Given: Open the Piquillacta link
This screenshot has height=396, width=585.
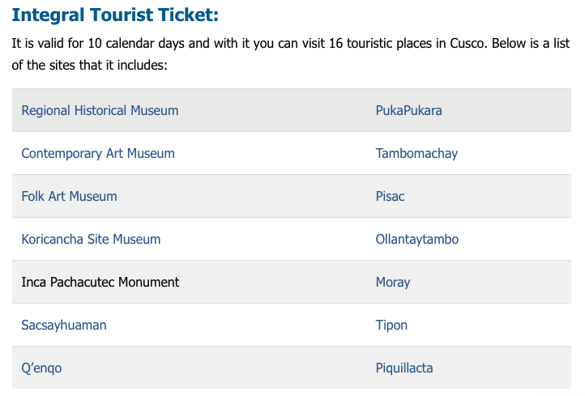Looking at the screenshot, I should tap(404, 368).
